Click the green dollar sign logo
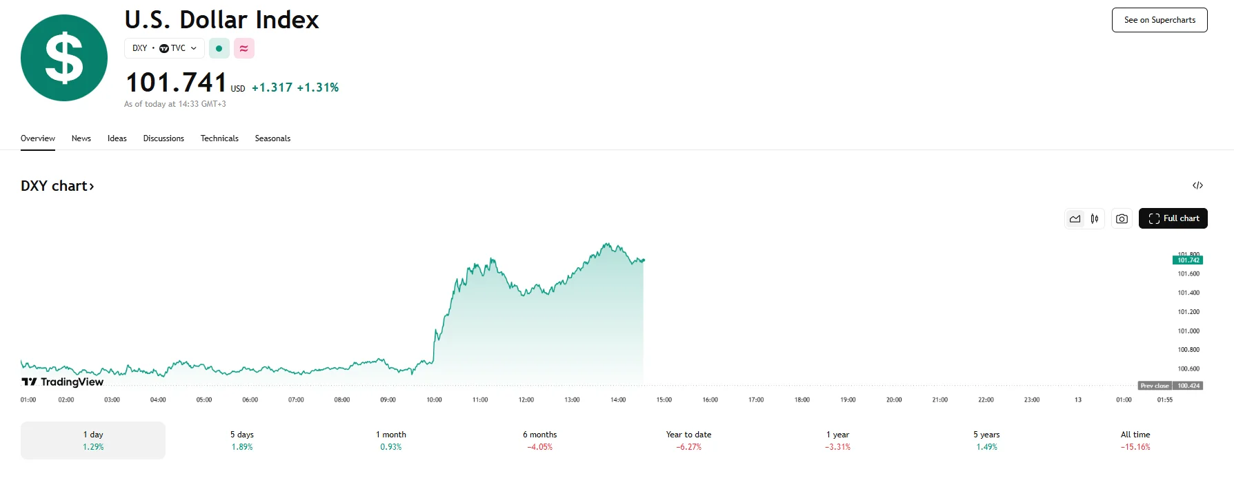The width and height of the screenshot is (1234, 478). click(64, 58)
